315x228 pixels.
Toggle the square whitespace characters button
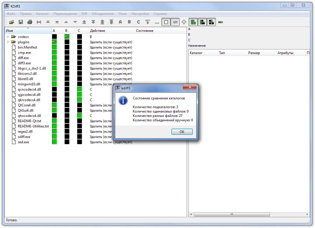(166, 22)
